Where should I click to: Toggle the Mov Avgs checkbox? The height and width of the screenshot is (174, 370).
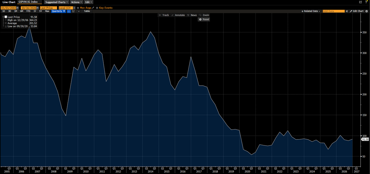(78, 8)
